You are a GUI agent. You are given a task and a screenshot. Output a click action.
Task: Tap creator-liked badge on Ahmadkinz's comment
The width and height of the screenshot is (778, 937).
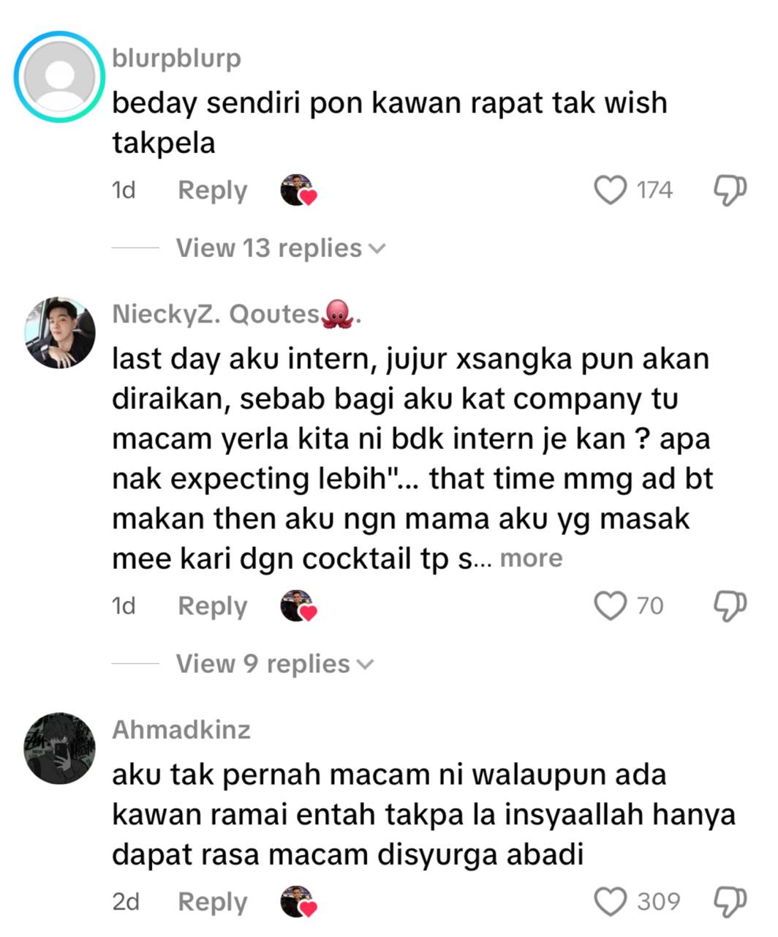(298, 902)
